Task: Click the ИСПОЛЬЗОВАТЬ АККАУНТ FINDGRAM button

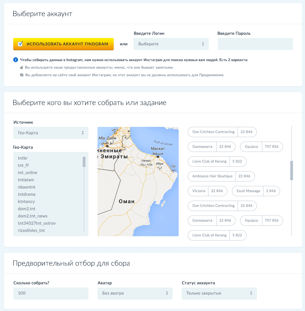Action: pyautogui.click(x=63, y=44)
